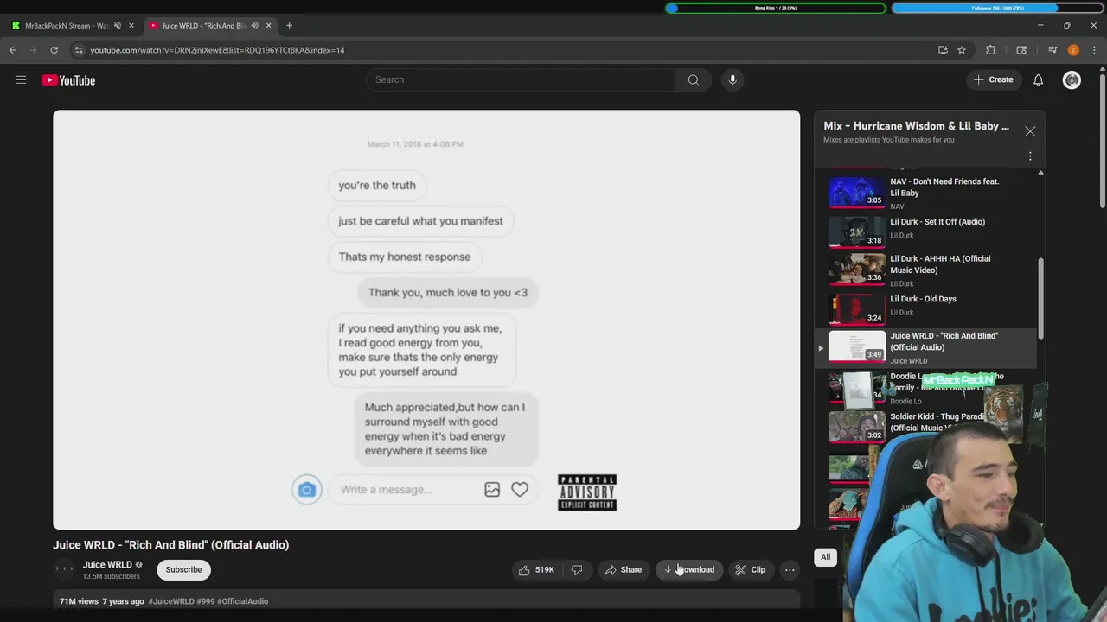This screenshot has width=1107, height=622.
Task: Click the playlist panel scrollbar
Action: 1040,298
